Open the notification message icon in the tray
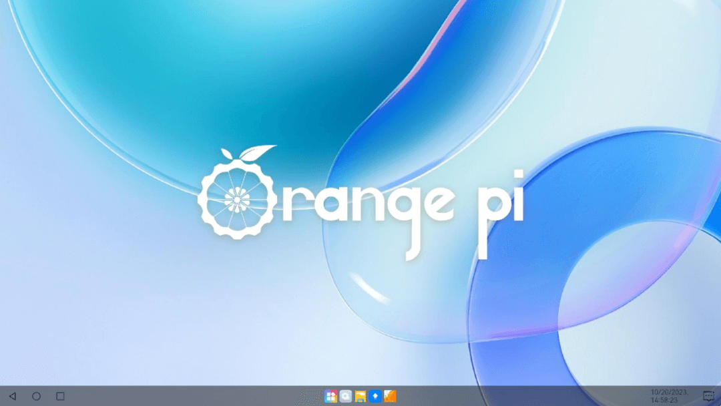721x406 pixels. 708,396
